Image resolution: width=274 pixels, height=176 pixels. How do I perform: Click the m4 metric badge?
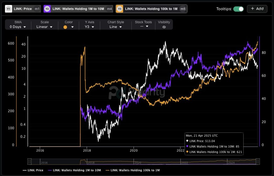point(109,9)
